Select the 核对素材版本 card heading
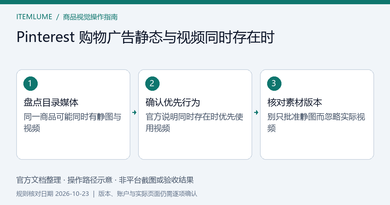The image size is (390, 205). 295,102
